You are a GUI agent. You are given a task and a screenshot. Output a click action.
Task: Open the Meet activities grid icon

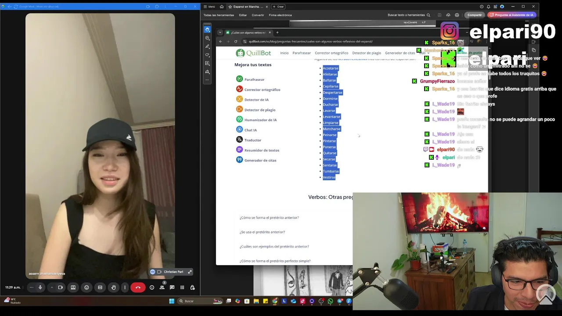pos(182,287)
